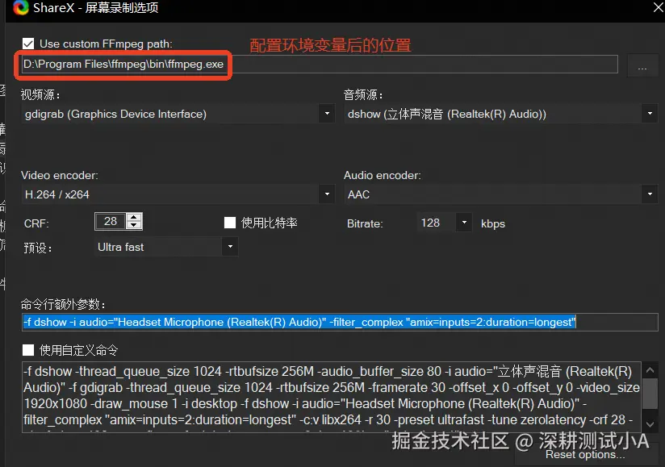Screen dimensions: 665x467
Task: Open the 预设 Ultra fast dropdown
Action: [x=165, y=247]
